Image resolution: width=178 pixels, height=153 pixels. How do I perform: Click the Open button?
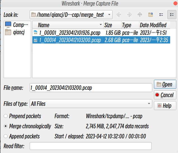pyautogui.click(x=165, y=84)
